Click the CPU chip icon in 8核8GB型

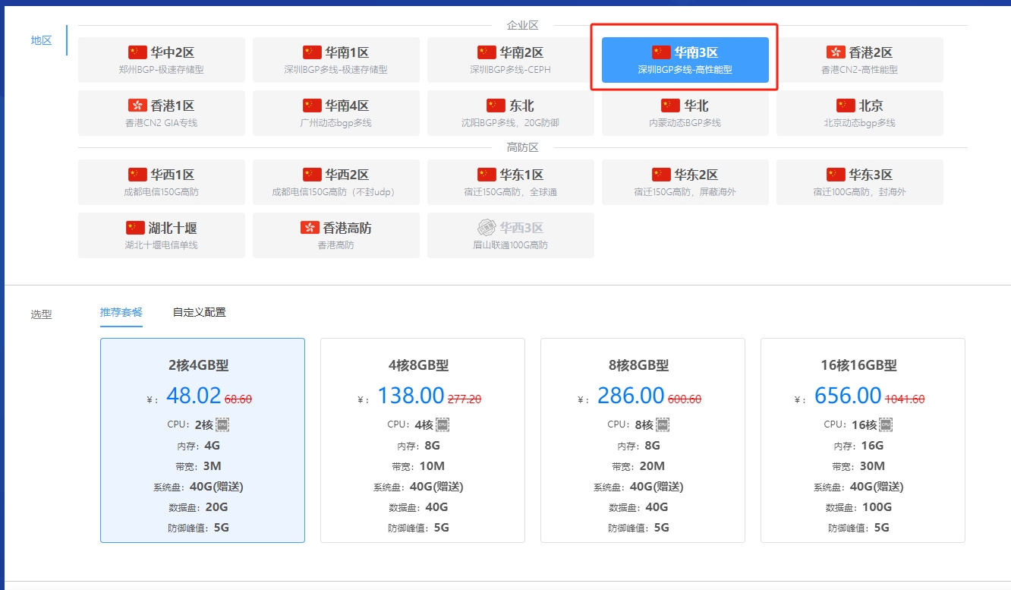663,424
